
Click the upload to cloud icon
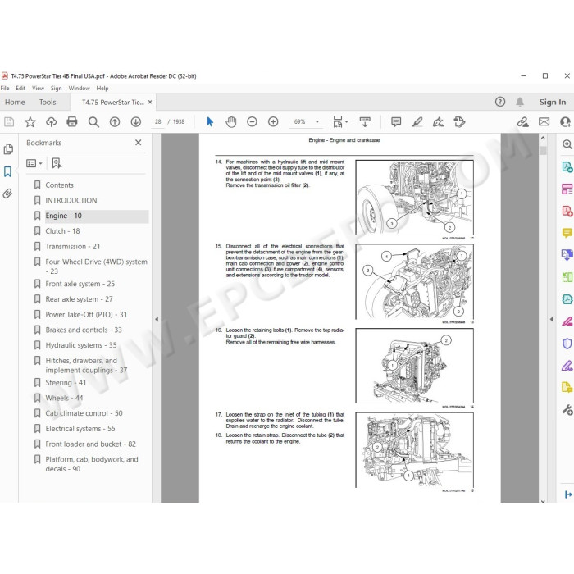pyautogui.click(x=51, y=122)
